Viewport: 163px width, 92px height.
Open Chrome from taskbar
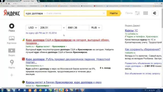(x=56, y=90)
